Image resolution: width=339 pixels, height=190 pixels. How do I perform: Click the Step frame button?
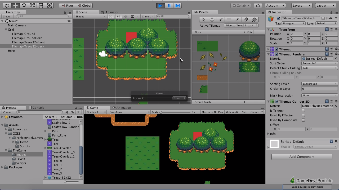coord(177,6)
